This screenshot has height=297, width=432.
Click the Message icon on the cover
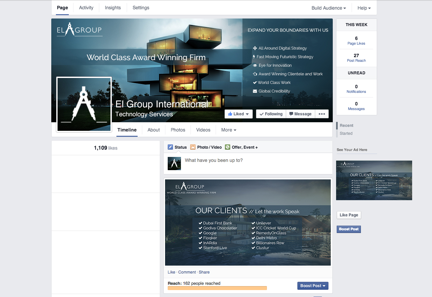(x=292, y=114)
